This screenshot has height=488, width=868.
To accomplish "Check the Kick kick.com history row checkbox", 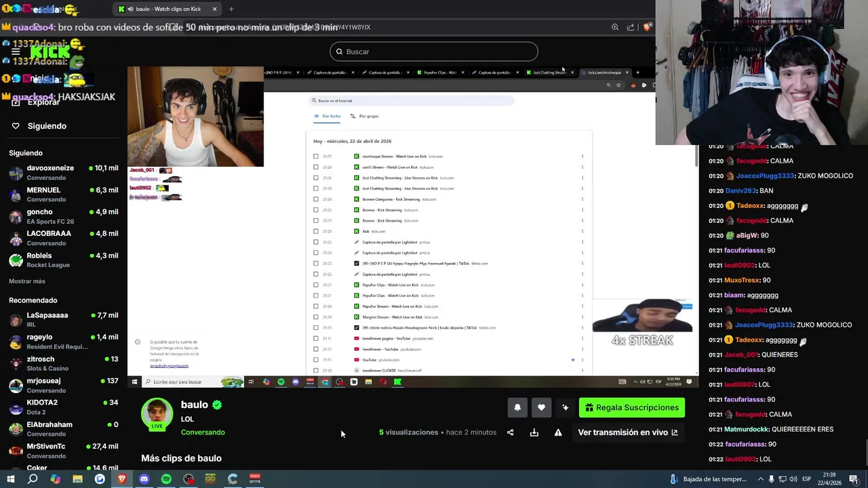I will pyautogui.click(x=316, y=231).
